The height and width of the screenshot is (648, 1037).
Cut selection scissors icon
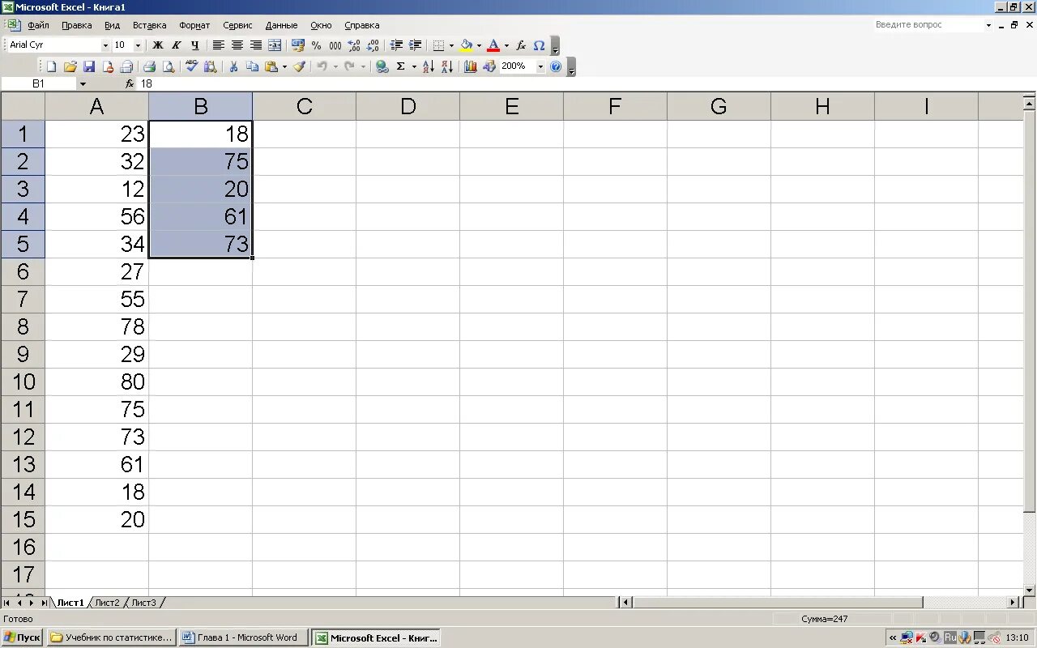pyautogui.click(x=233, y=66)
